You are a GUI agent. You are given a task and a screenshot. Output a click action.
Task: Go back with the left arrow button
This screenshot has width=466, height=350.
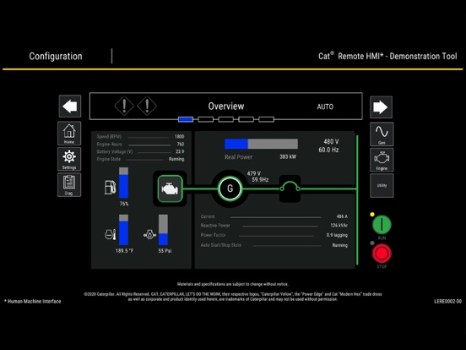[70, 107]
